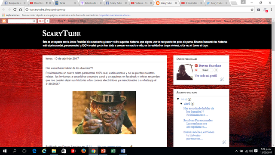275x155 pixels.
Task: Launch Microsoft Edge from the taskbar
Action: (34, 151)
